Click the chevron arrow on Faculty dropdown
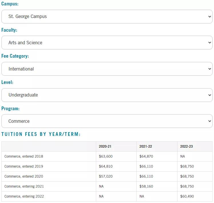The image size is (214, 203). point(210,43)
